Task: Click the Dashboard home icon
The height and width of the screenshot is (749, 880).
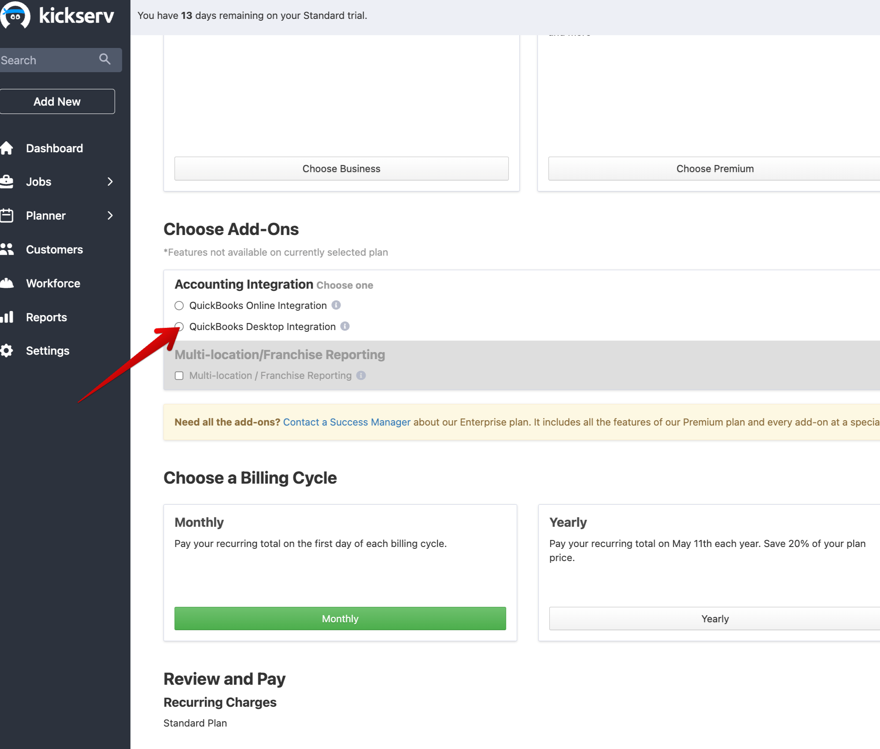Action: (x=7, y=148)
